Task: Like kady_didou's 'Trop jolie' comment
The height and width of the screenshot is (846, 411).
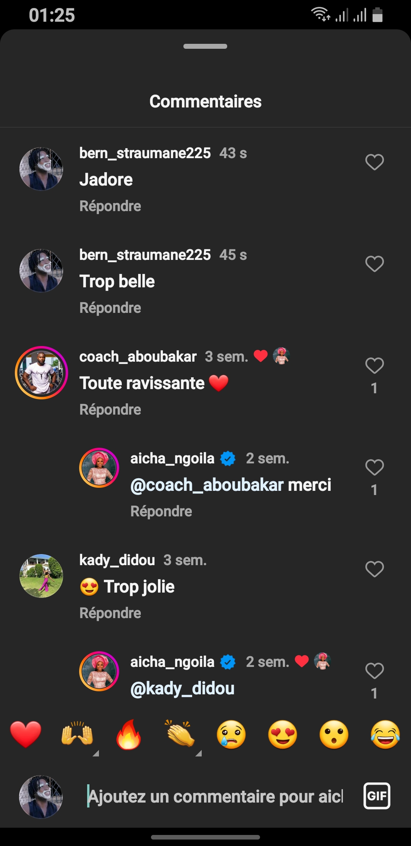Action: pos(374,569)
